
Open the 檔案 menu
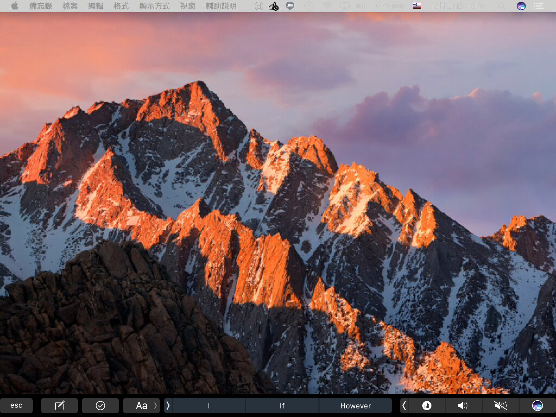pos(70,6)
